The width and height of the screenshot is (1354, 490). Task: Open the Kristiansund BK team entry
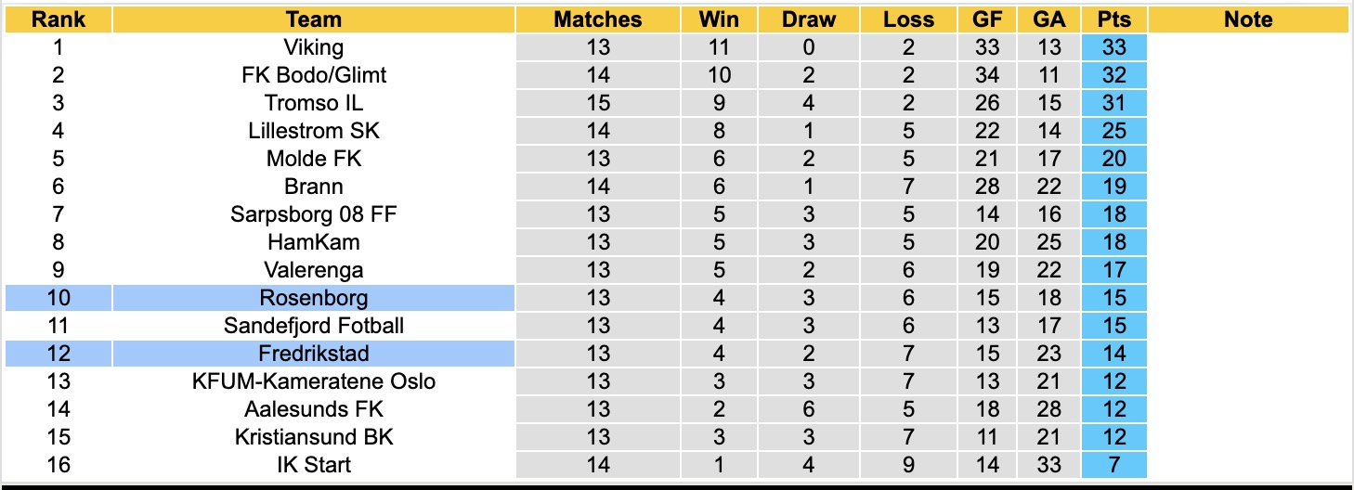pos(314,437)
